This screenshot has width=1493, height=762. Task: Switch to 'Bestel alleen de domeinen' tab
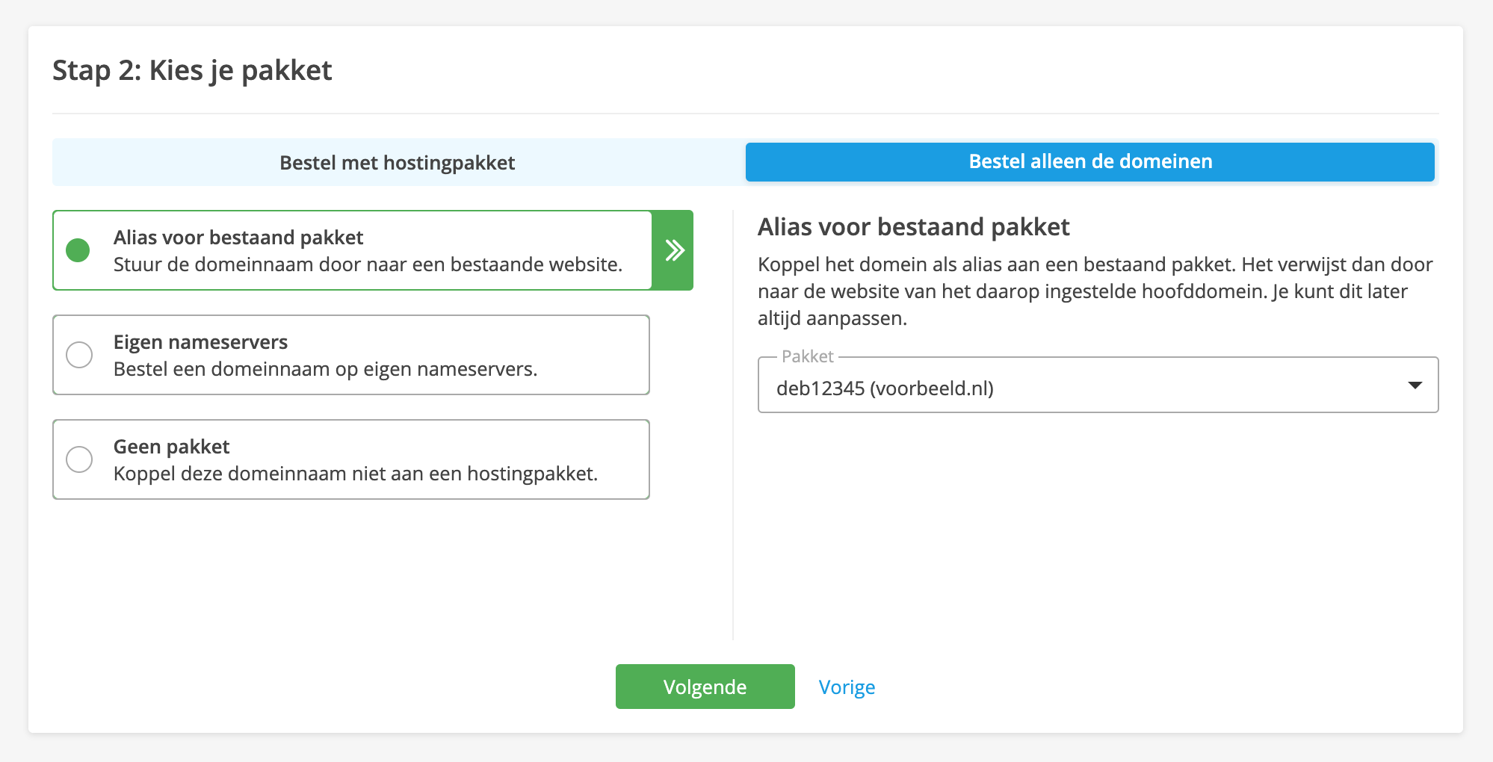click(x=1090, y=162)
